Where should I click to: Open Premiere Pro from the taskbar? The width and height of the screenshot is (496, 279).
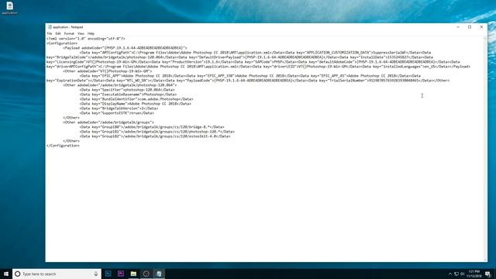(x=121, y=274)
